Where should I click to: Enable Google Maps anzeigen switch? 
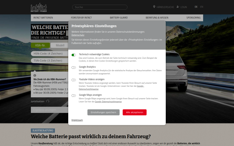click(74, 95)
